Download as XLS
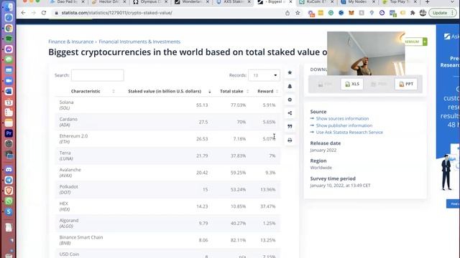This screenshot has width=460, height=258. click(352, 85)
